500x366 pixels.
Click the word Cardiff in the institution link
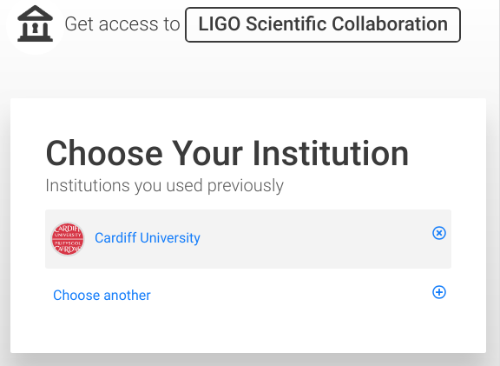(115, 238)
